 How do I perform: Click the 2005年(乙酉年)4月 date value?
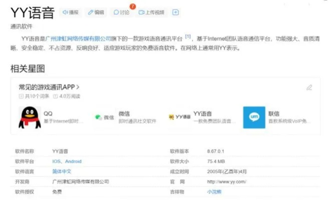(x=227, y=171)
